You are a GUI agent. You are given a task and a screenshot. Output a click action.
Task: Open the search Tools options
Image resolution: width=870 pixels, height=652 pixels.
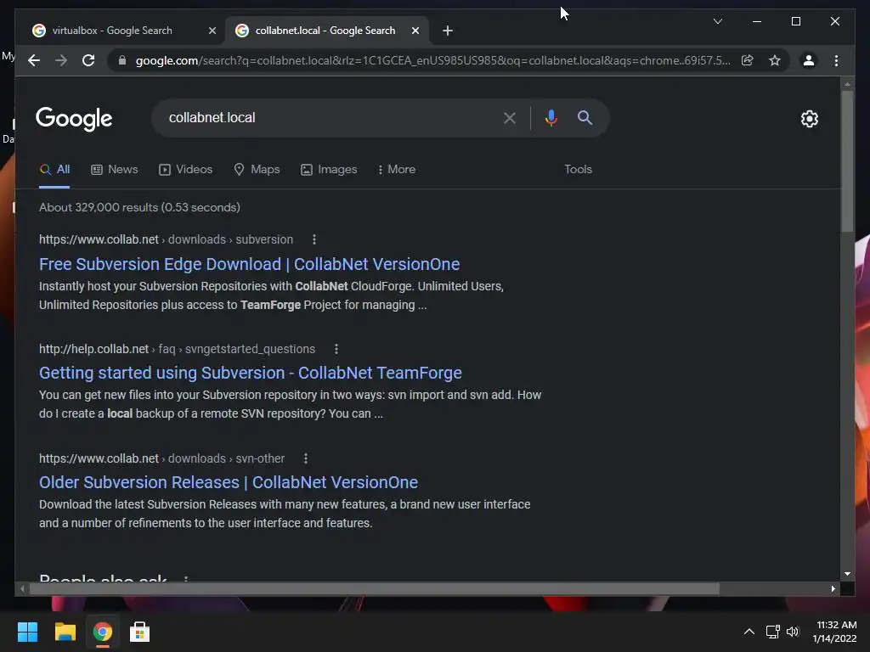coord(578,170)
